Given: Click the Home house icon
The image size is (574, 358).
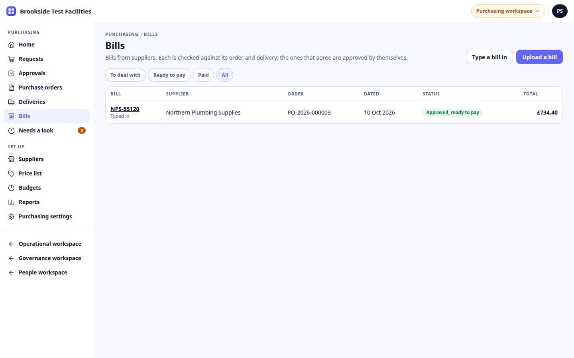Looking at the screenshot, I should pyautogui.click(x=11, y=45).
